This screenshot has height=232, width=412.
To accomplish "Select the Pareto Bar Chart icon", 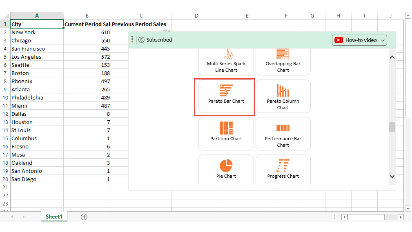I will click(226, 91).
